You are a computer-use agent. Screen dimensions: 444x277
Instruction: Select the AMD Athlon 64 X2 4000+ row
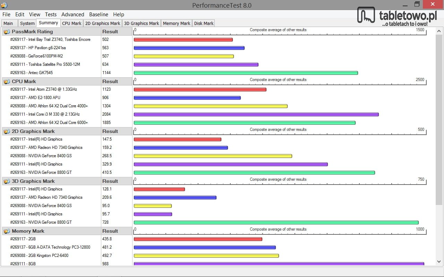point(67,106)
